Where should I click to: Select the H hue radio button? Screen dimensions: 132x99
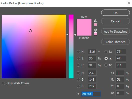click(78, 52)
